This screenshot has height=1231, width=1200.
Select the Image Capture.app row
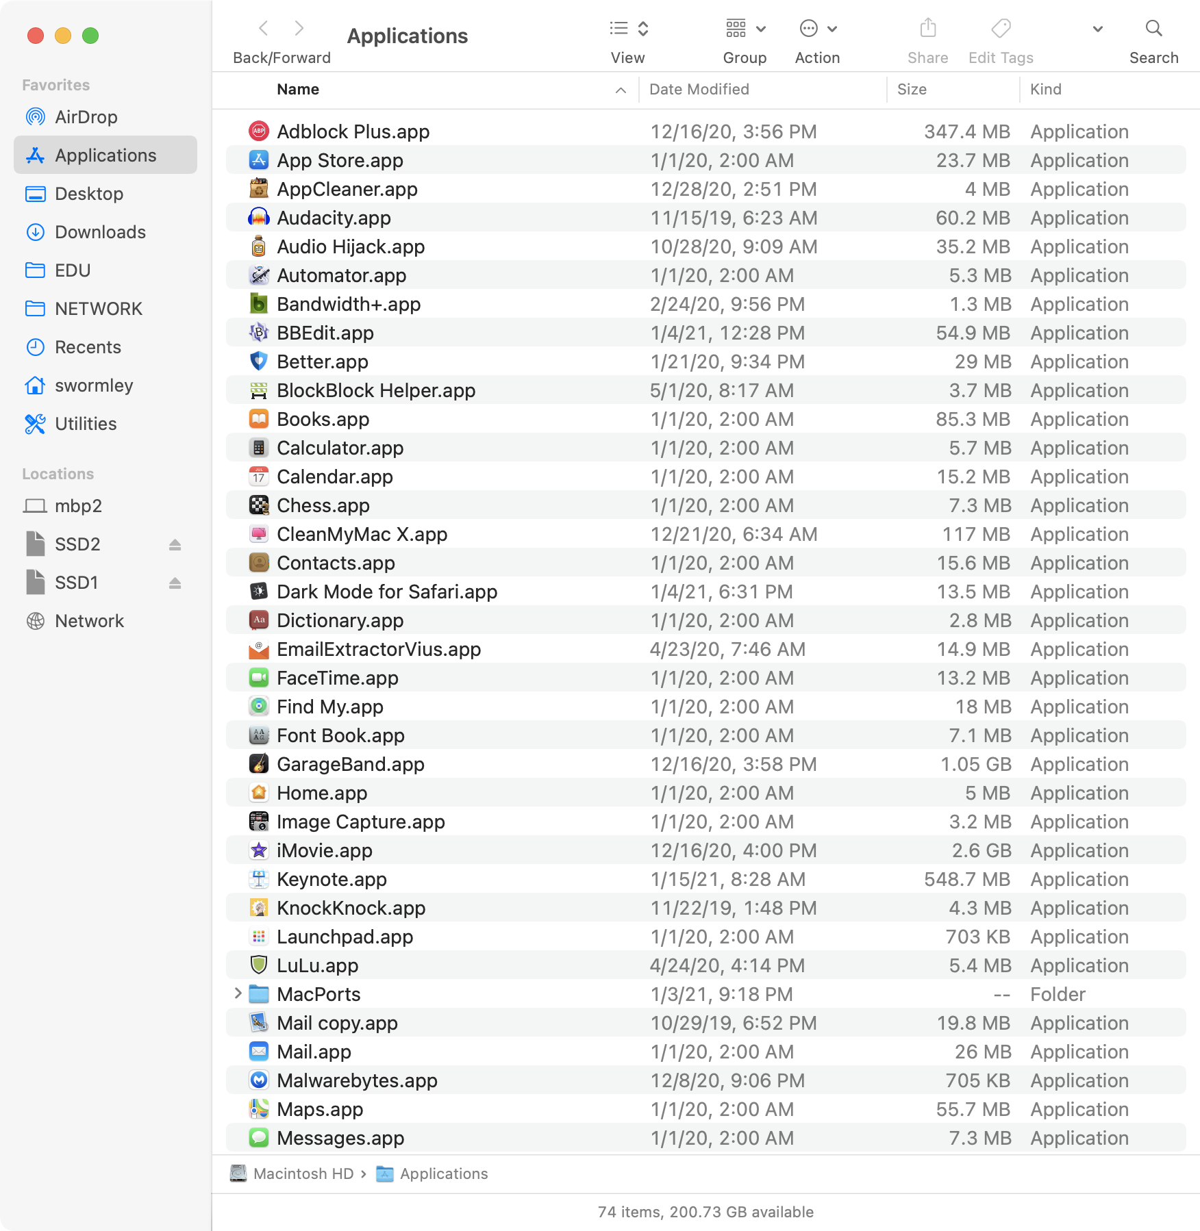click(x=706, y=821)
